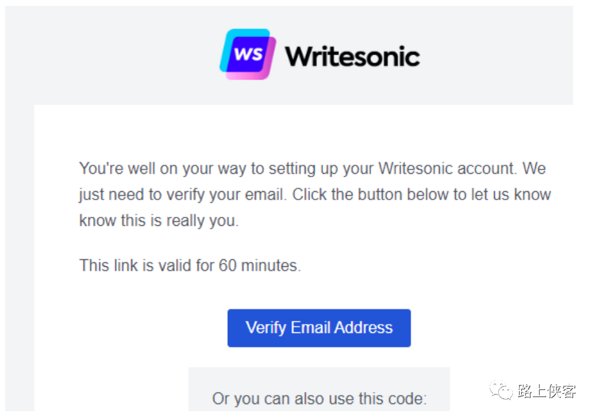
Task: Click the Writesonic WS logo icon
Action: click(x=248, y=54)
